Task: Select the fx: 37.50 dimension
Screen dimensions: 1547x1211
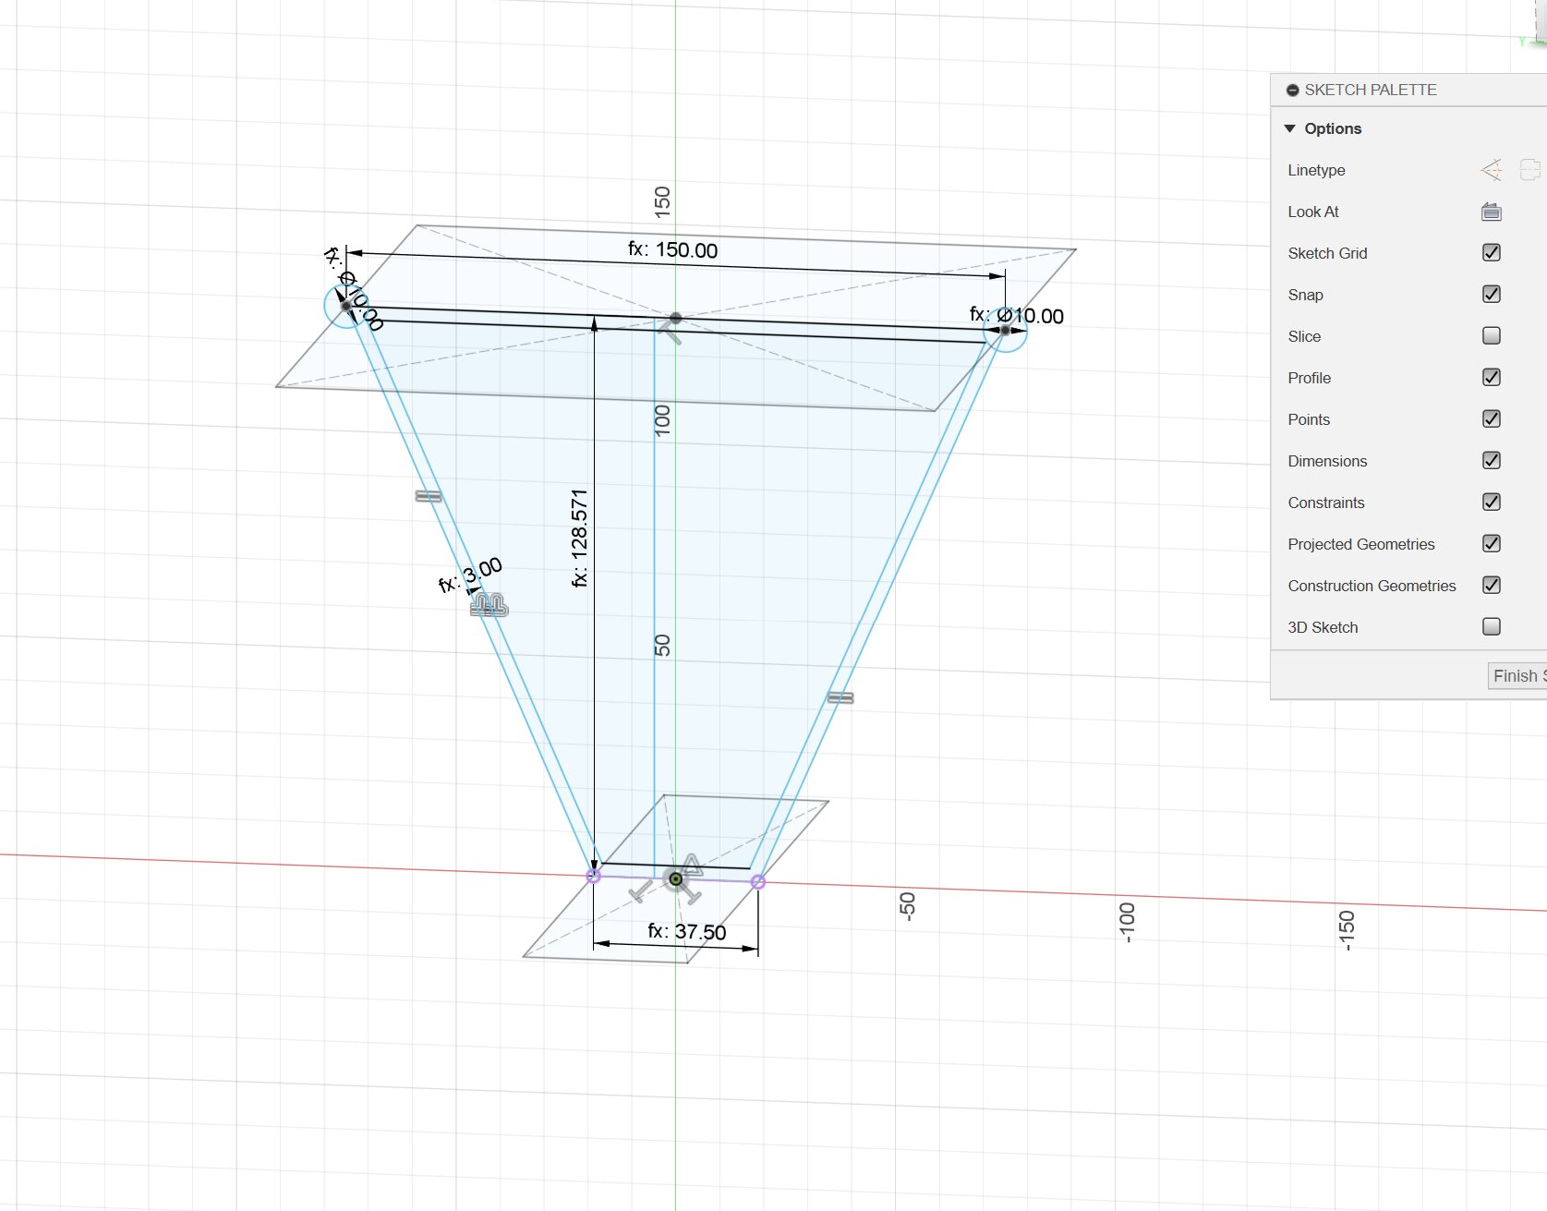Action: [x=686, y=931]
